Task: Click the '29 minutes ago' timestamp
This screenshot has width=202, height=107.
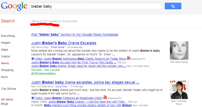Action: (75, 47)
